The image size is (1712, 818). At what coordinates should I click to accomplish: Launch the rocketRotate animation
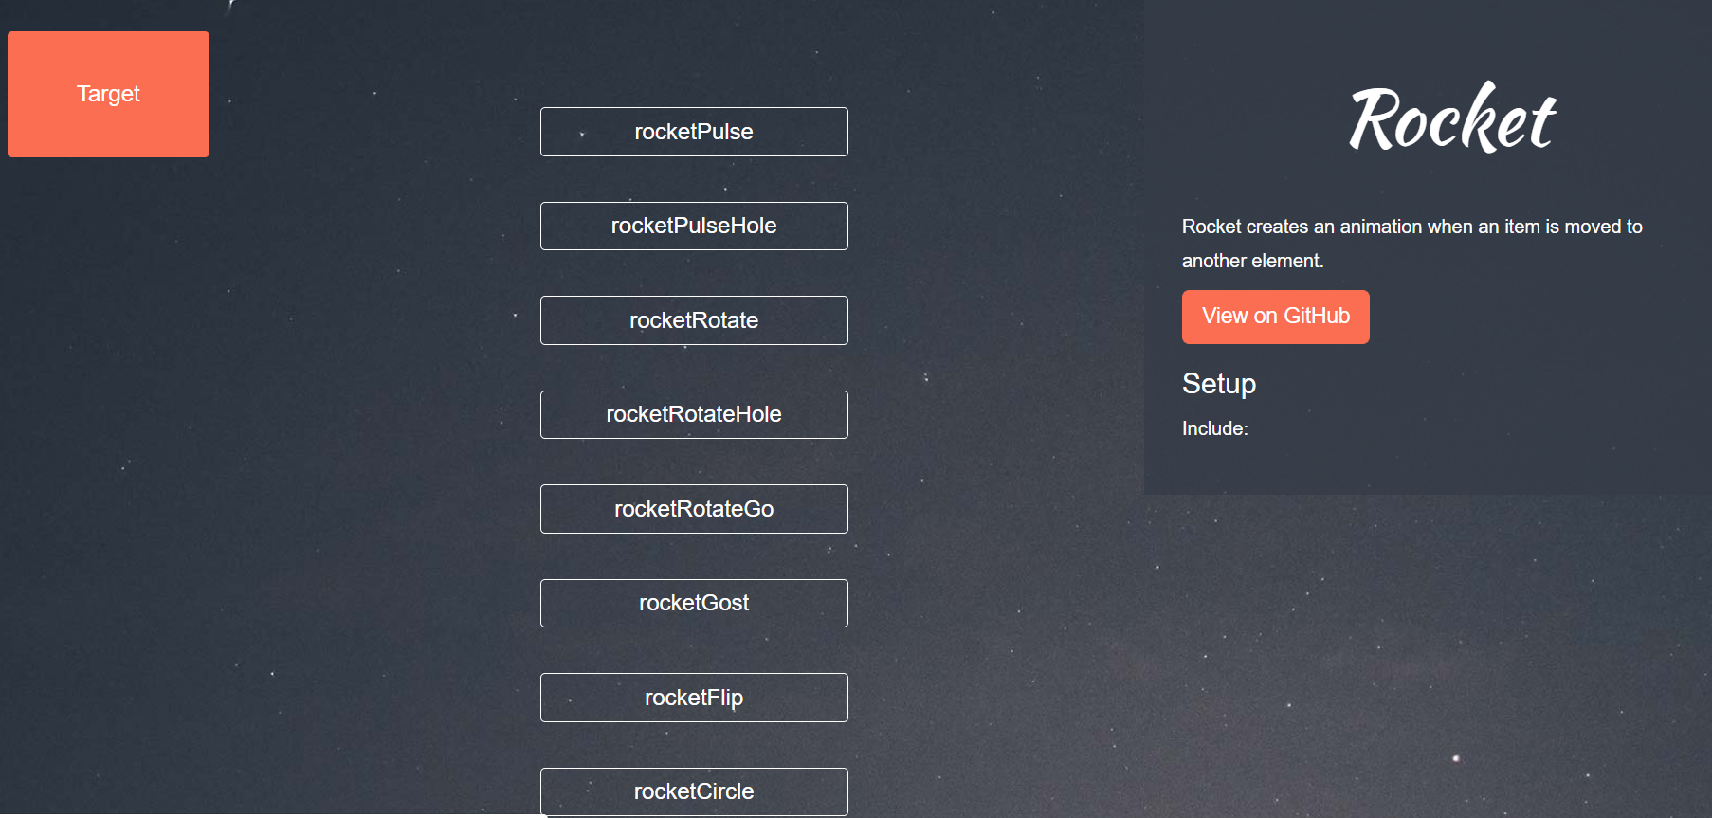point(694,320)
